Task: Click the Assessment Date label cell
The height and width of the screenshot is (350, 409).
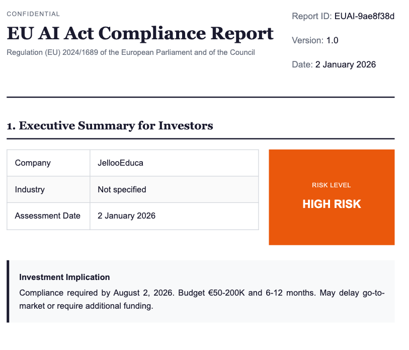Action: [x=48, y=216]
